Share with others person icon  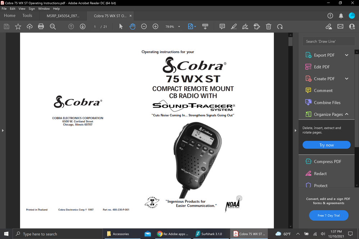(x=352, y=27)
